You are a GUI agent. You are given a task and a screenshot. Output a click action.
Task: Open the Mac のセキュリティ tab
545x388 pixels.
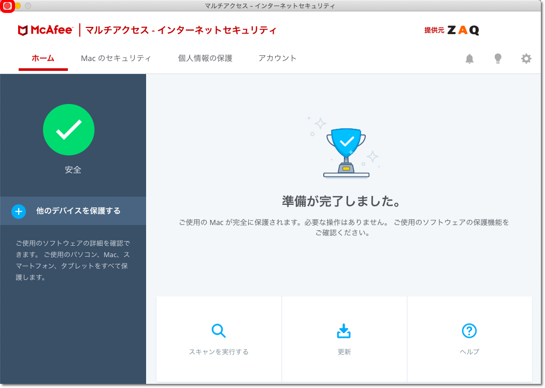tap(116, 58)
